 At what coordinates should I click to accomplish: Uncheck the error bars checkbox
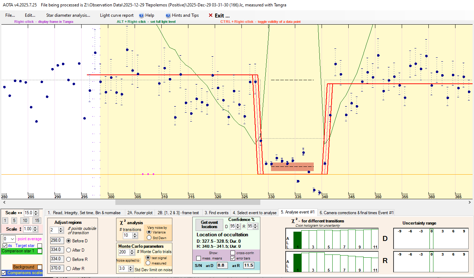(233, 258)
